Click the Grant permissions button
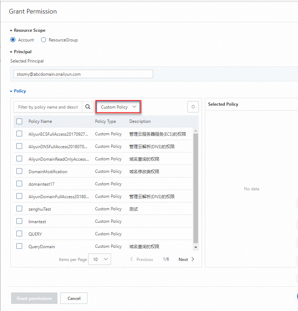 coord(34,298)
